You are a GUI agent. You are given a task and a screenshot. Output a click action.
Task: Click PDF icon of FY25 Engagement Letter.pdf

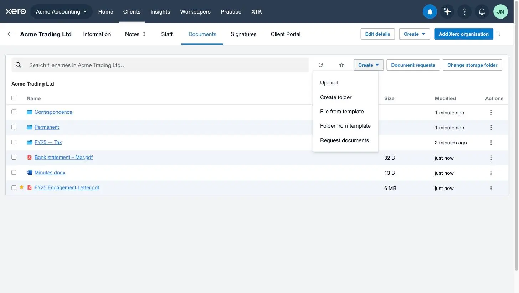[30, 187]
